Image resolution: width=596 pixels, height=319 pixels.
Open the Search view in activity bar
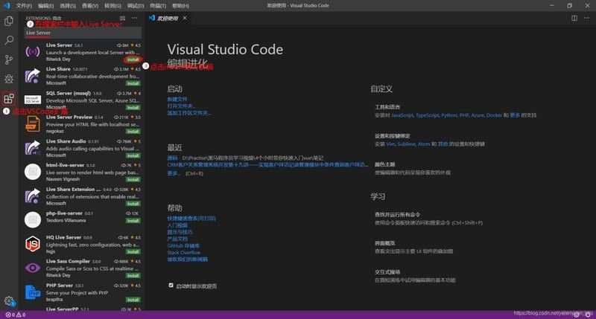9,40
